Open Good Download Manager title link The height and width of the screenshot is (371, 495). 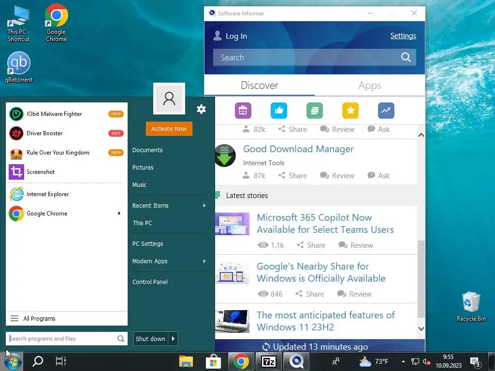point(298,149)
